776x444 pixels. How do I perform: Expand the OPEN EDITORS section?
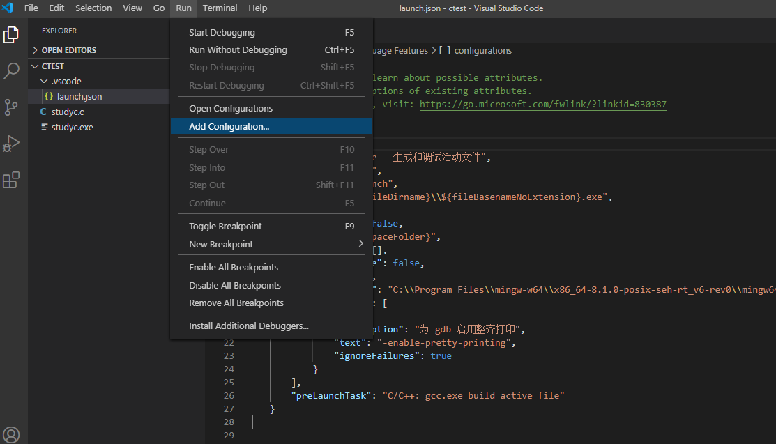pyautogui.click(x=35, y=50)
